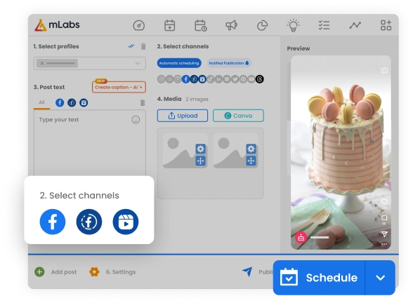The height and width of the screenshot is (303, 413).
Task: Click large Facebook icon in white callout card
Action: (x=53, y=222)
